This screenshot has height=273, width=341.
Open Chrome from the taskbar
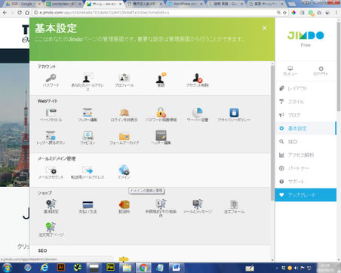pos(143,268)
